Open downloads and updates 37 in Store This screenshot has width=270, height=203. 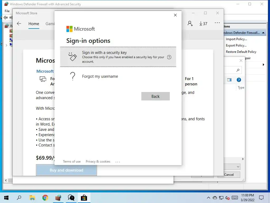203,24
